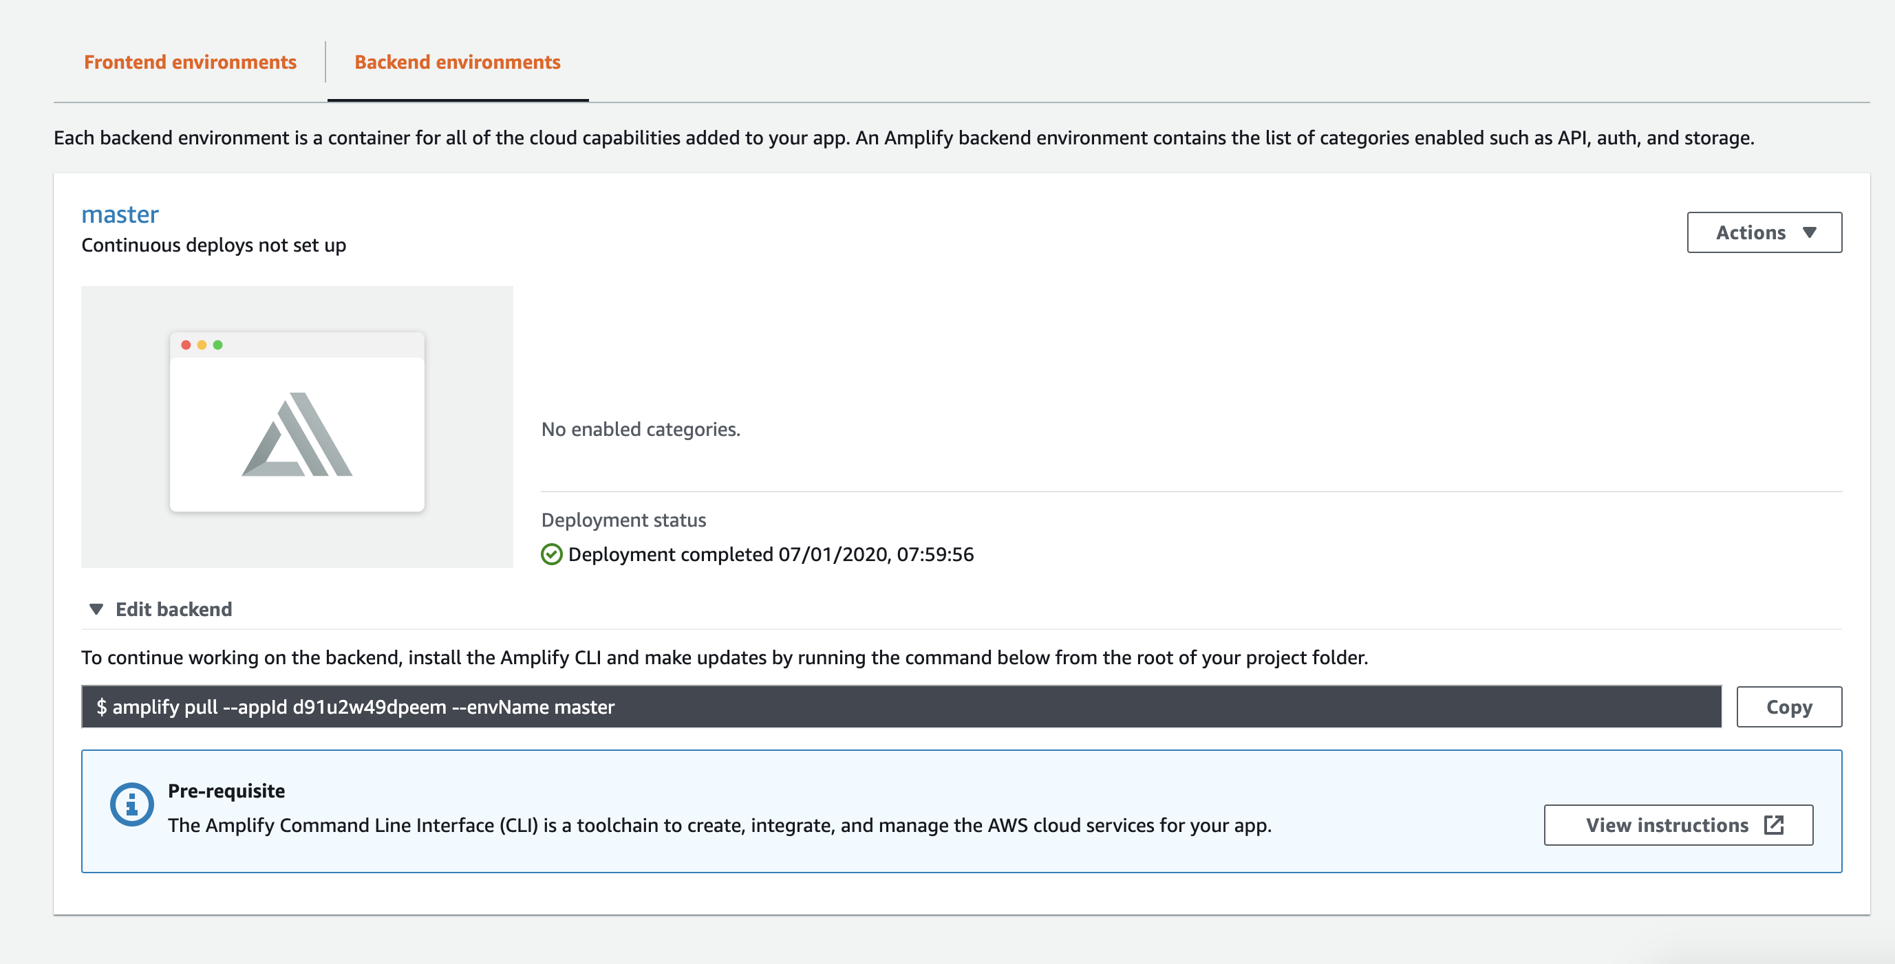1895x964 pixels.
Task: Click the yellow dot in mock browser window
Action: click(202, 345)
